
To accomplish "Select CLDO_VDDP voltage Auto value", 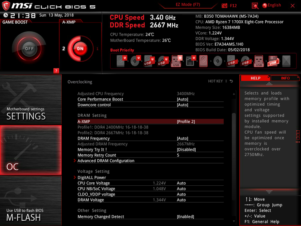I will 181,194.
